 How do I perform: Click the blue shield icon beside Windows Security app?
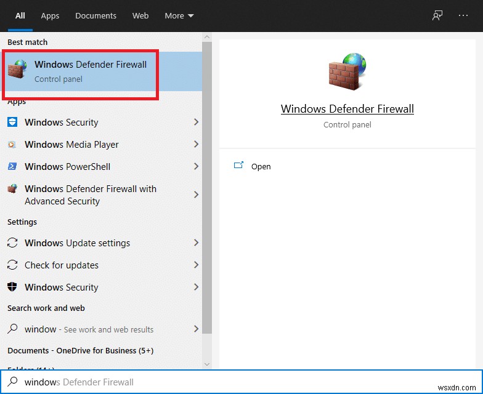coord(12,122)
